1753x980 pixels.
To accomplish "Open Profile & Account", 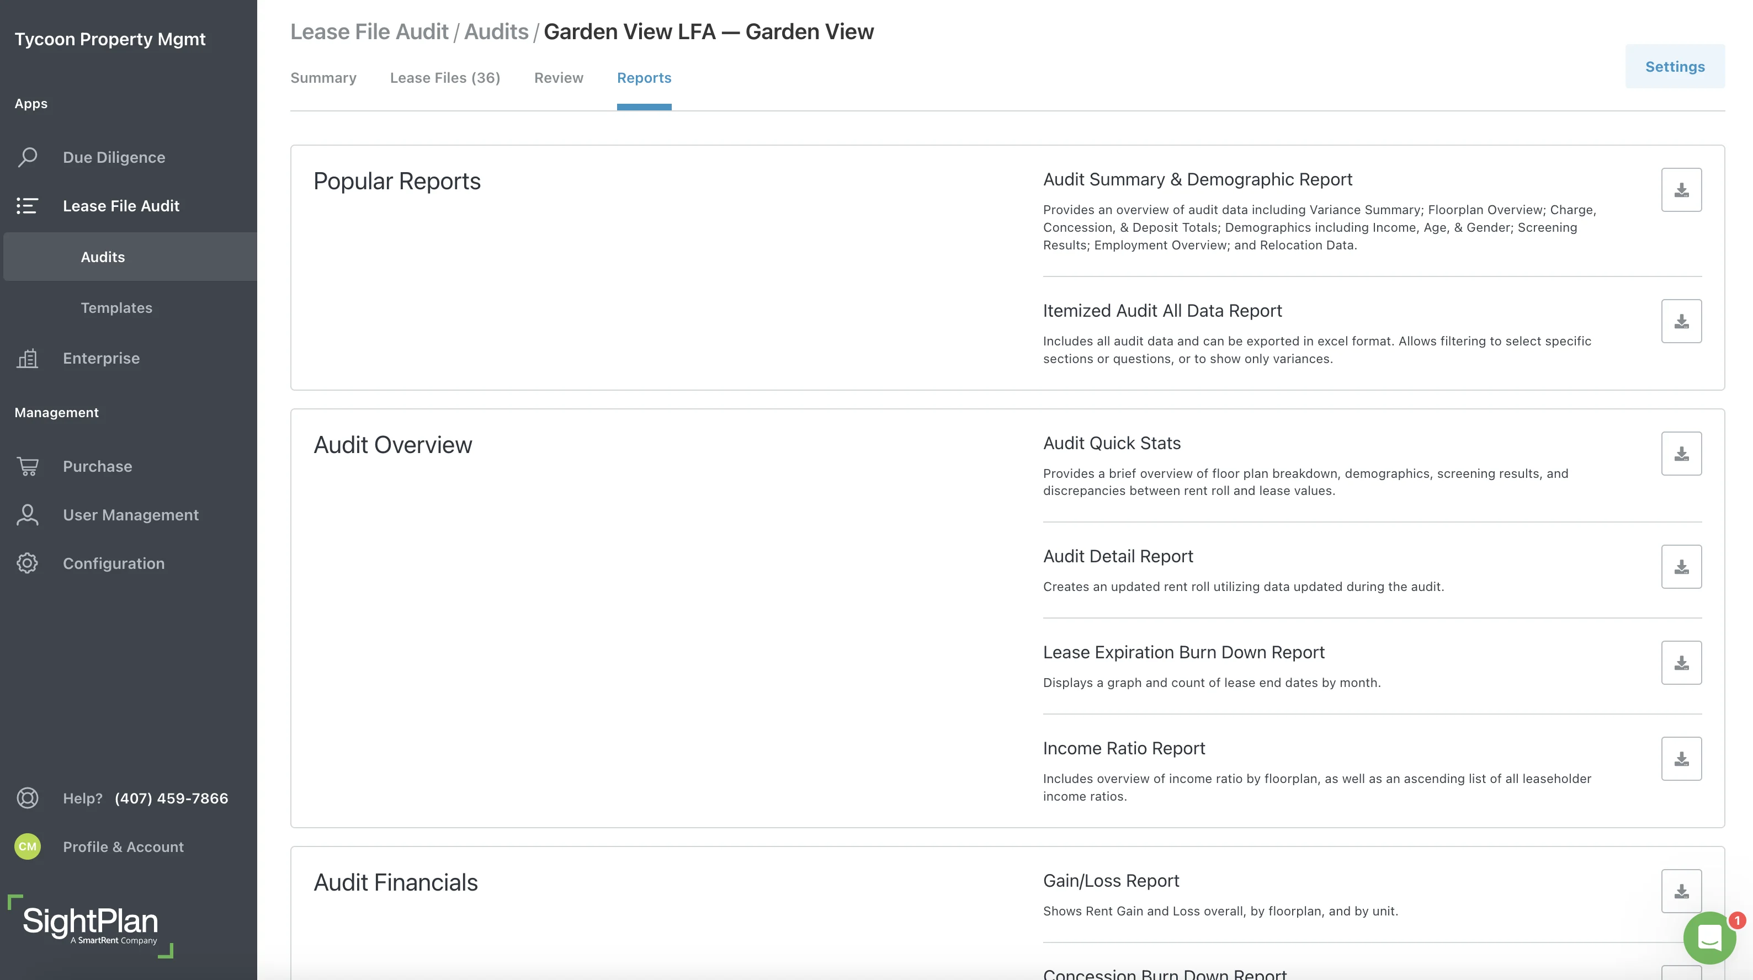I will coord(123,846).
